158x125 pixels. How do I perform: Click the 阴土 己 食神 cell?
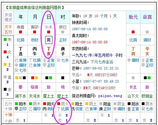91,106
